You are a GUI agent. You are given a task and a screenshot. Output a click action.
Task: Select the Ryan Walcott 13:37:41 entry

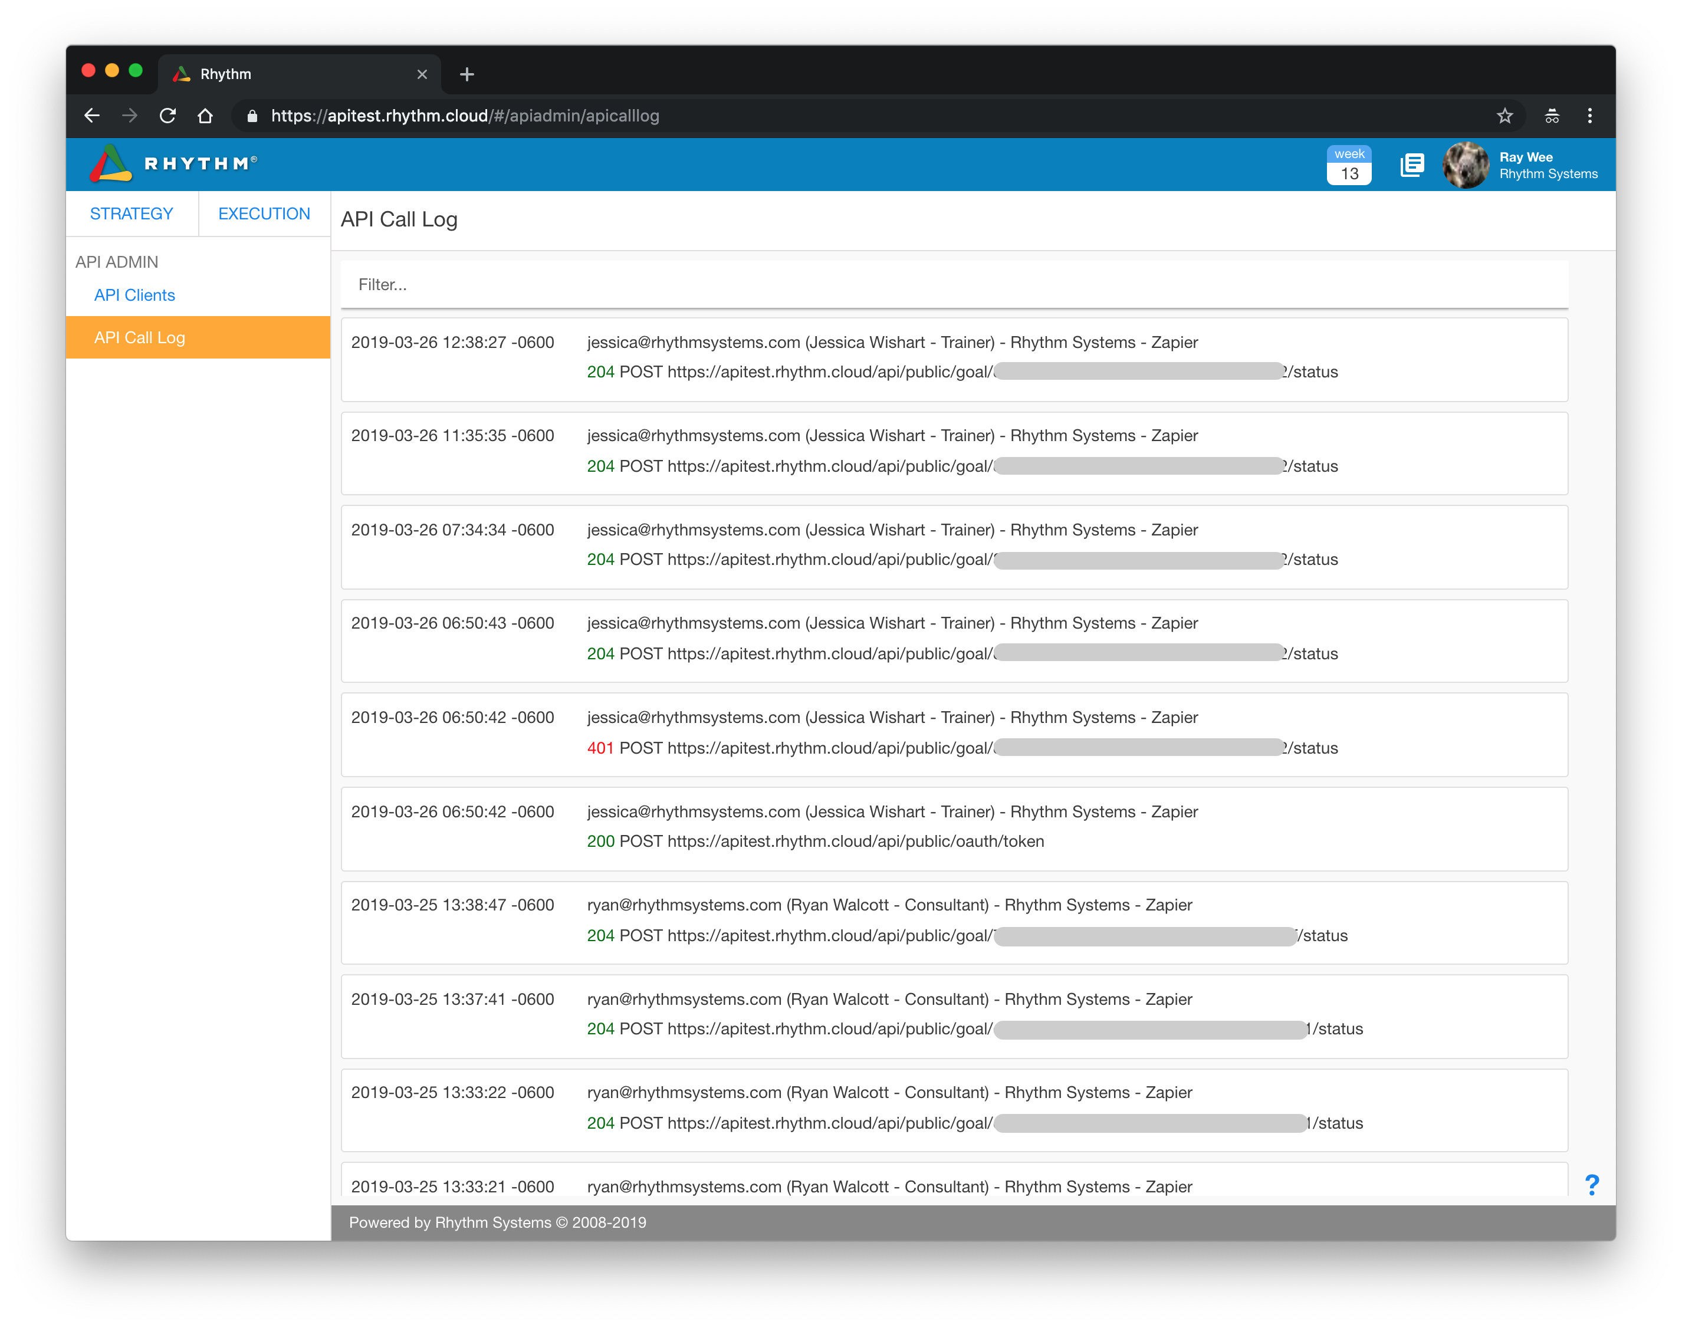click(x=954, y=1016)
